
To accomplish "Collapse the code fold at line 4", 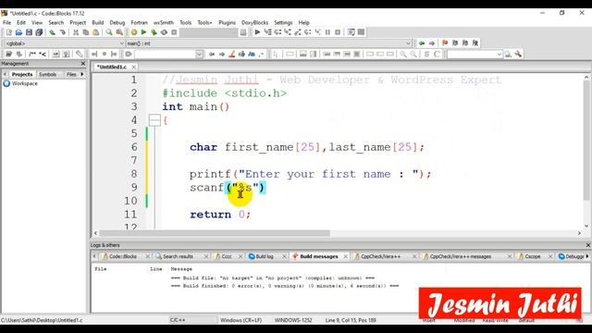I will [154, 120].
